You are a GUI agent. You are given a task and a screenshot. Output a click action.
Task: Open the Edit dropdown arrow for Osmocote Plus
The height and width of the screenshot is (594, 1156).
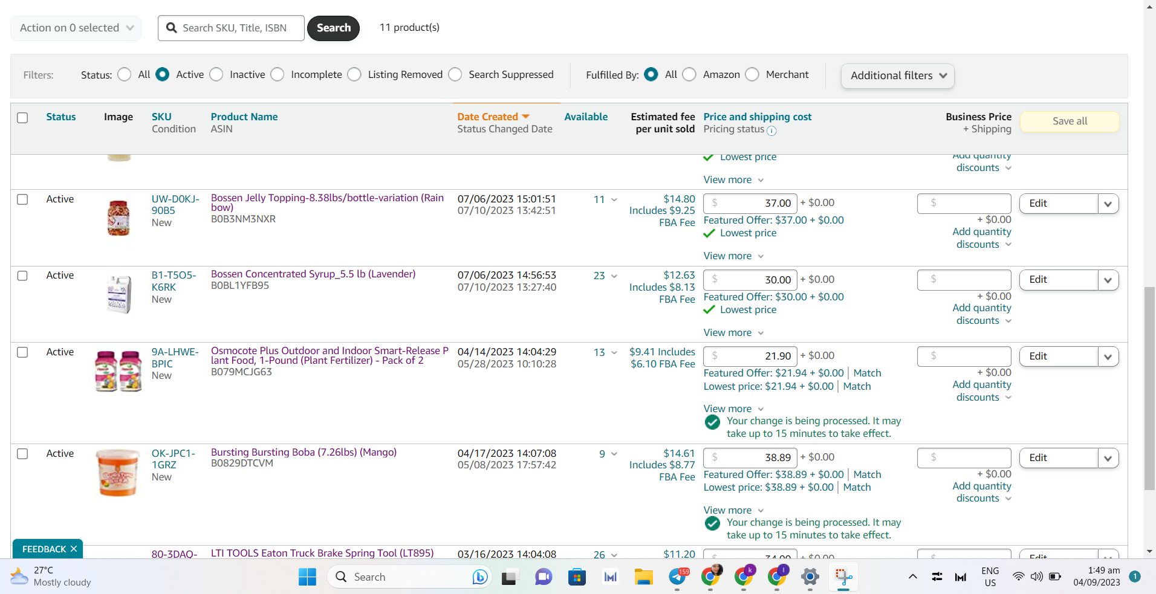(x=1108, y=357)
